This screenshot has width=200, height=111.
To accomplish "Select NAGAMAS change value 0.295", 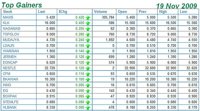I will click(x=80, y=28).
